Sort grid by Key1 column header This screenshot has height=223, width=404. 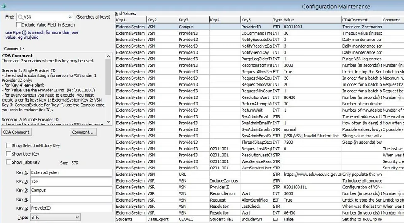click(x=131, y=20)
